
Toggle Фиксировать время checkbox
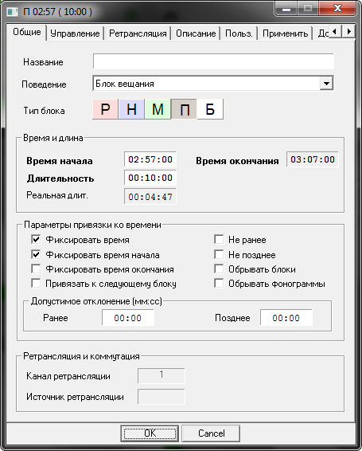click(36, 239)
